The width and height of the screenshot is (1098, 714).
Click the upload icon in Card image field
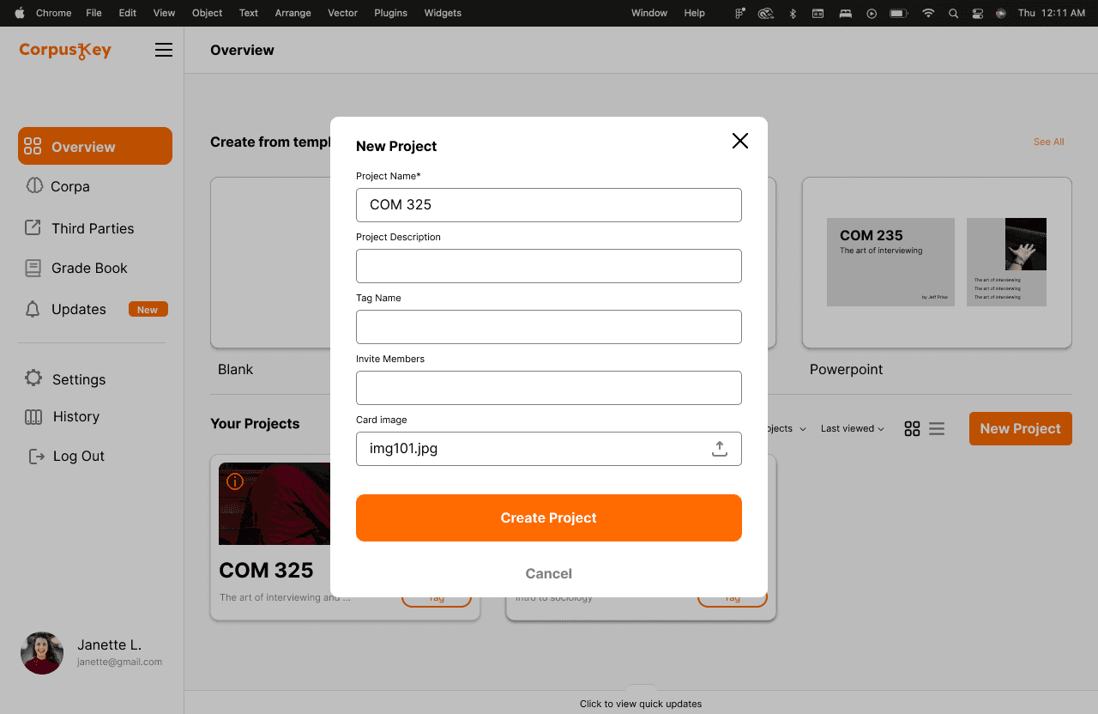pyautogui.click(x=720, y=449)
